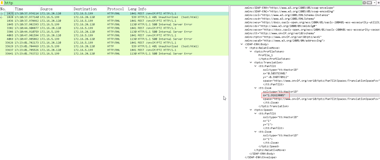Sort by the Protocol column header
380x160 pixels.
click(x=116, y=9)
